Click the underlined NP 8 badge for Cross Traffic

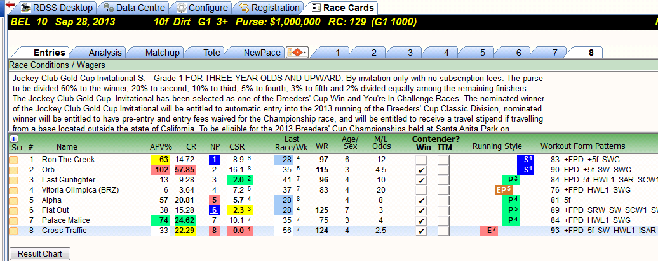(215, 230)
